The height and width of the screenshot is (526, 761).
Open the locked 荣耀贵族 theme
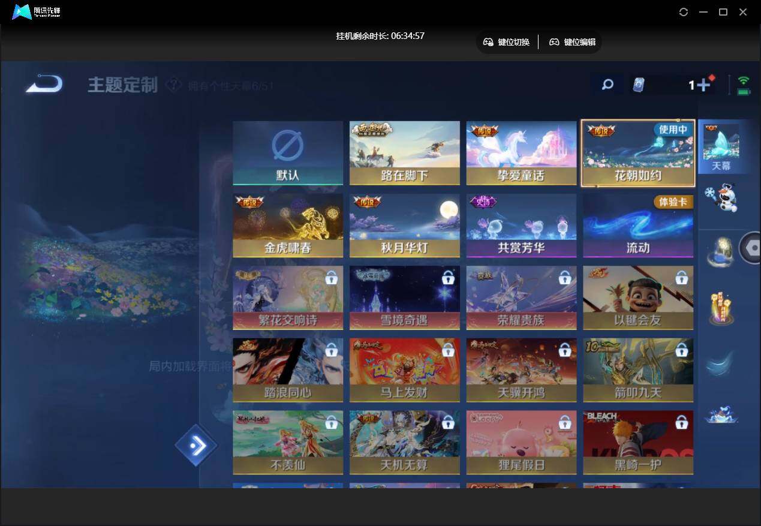521,298
